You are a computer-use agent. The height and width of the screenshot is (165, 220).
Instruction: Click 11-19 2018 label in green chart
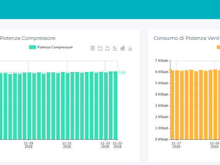pos(28,145)
